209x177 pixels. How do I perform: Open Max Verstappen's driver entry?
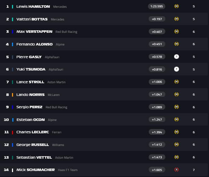tap(35, 32)
